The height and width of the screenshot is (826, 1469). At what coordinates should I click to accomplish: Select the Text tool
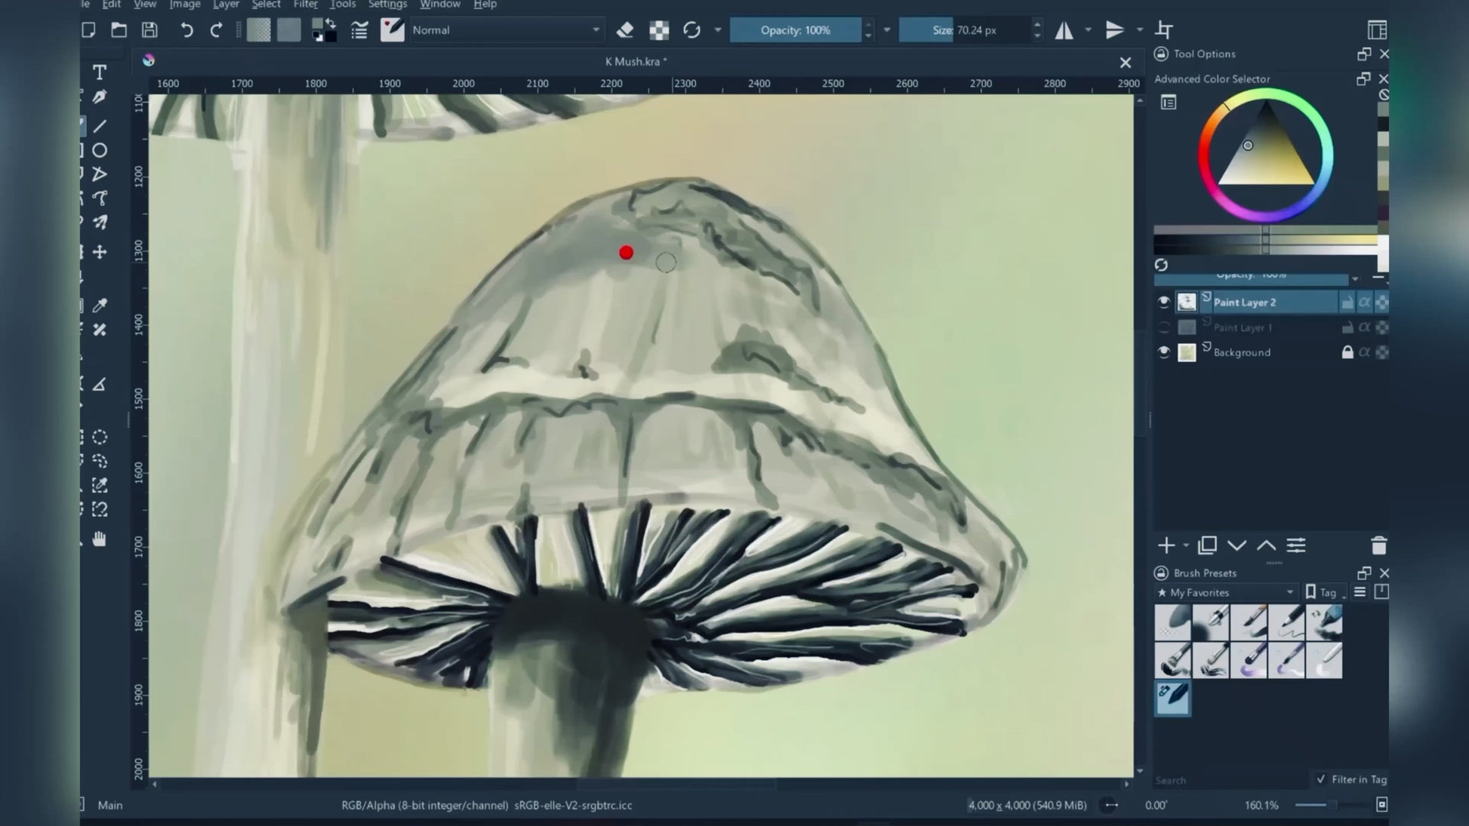[x=99, y=72]
